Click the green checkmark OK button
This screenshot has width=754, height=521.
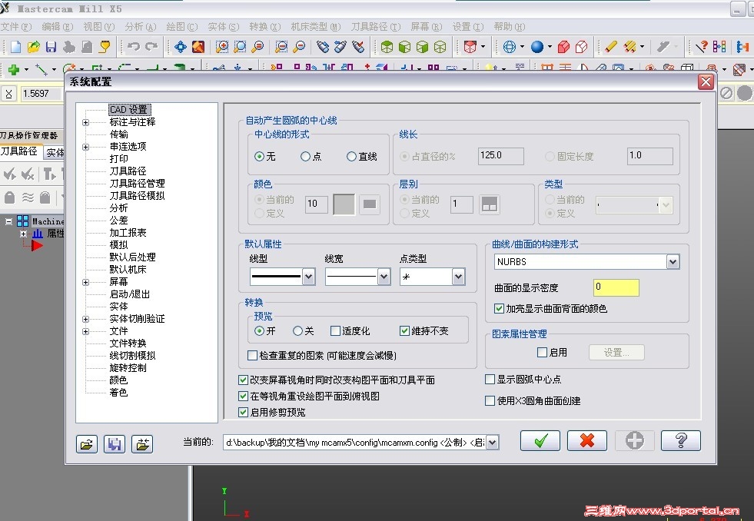pos(540,440)
